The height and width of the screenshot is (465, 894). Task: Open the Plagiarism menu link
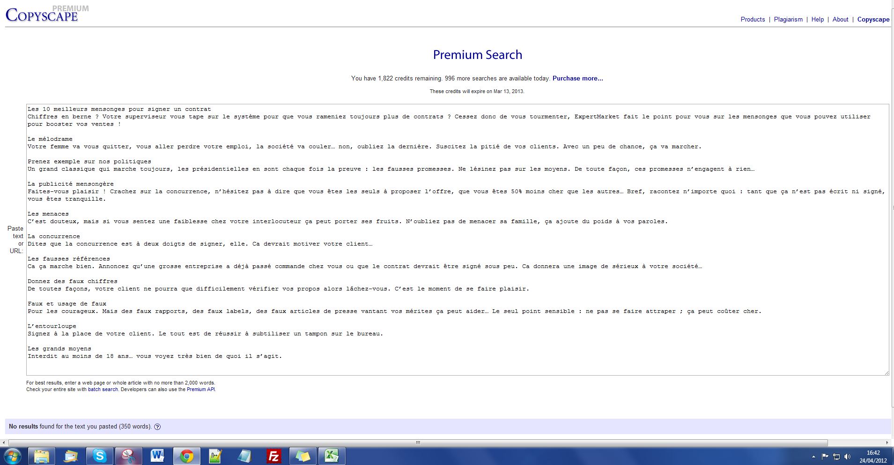point(788,20)
